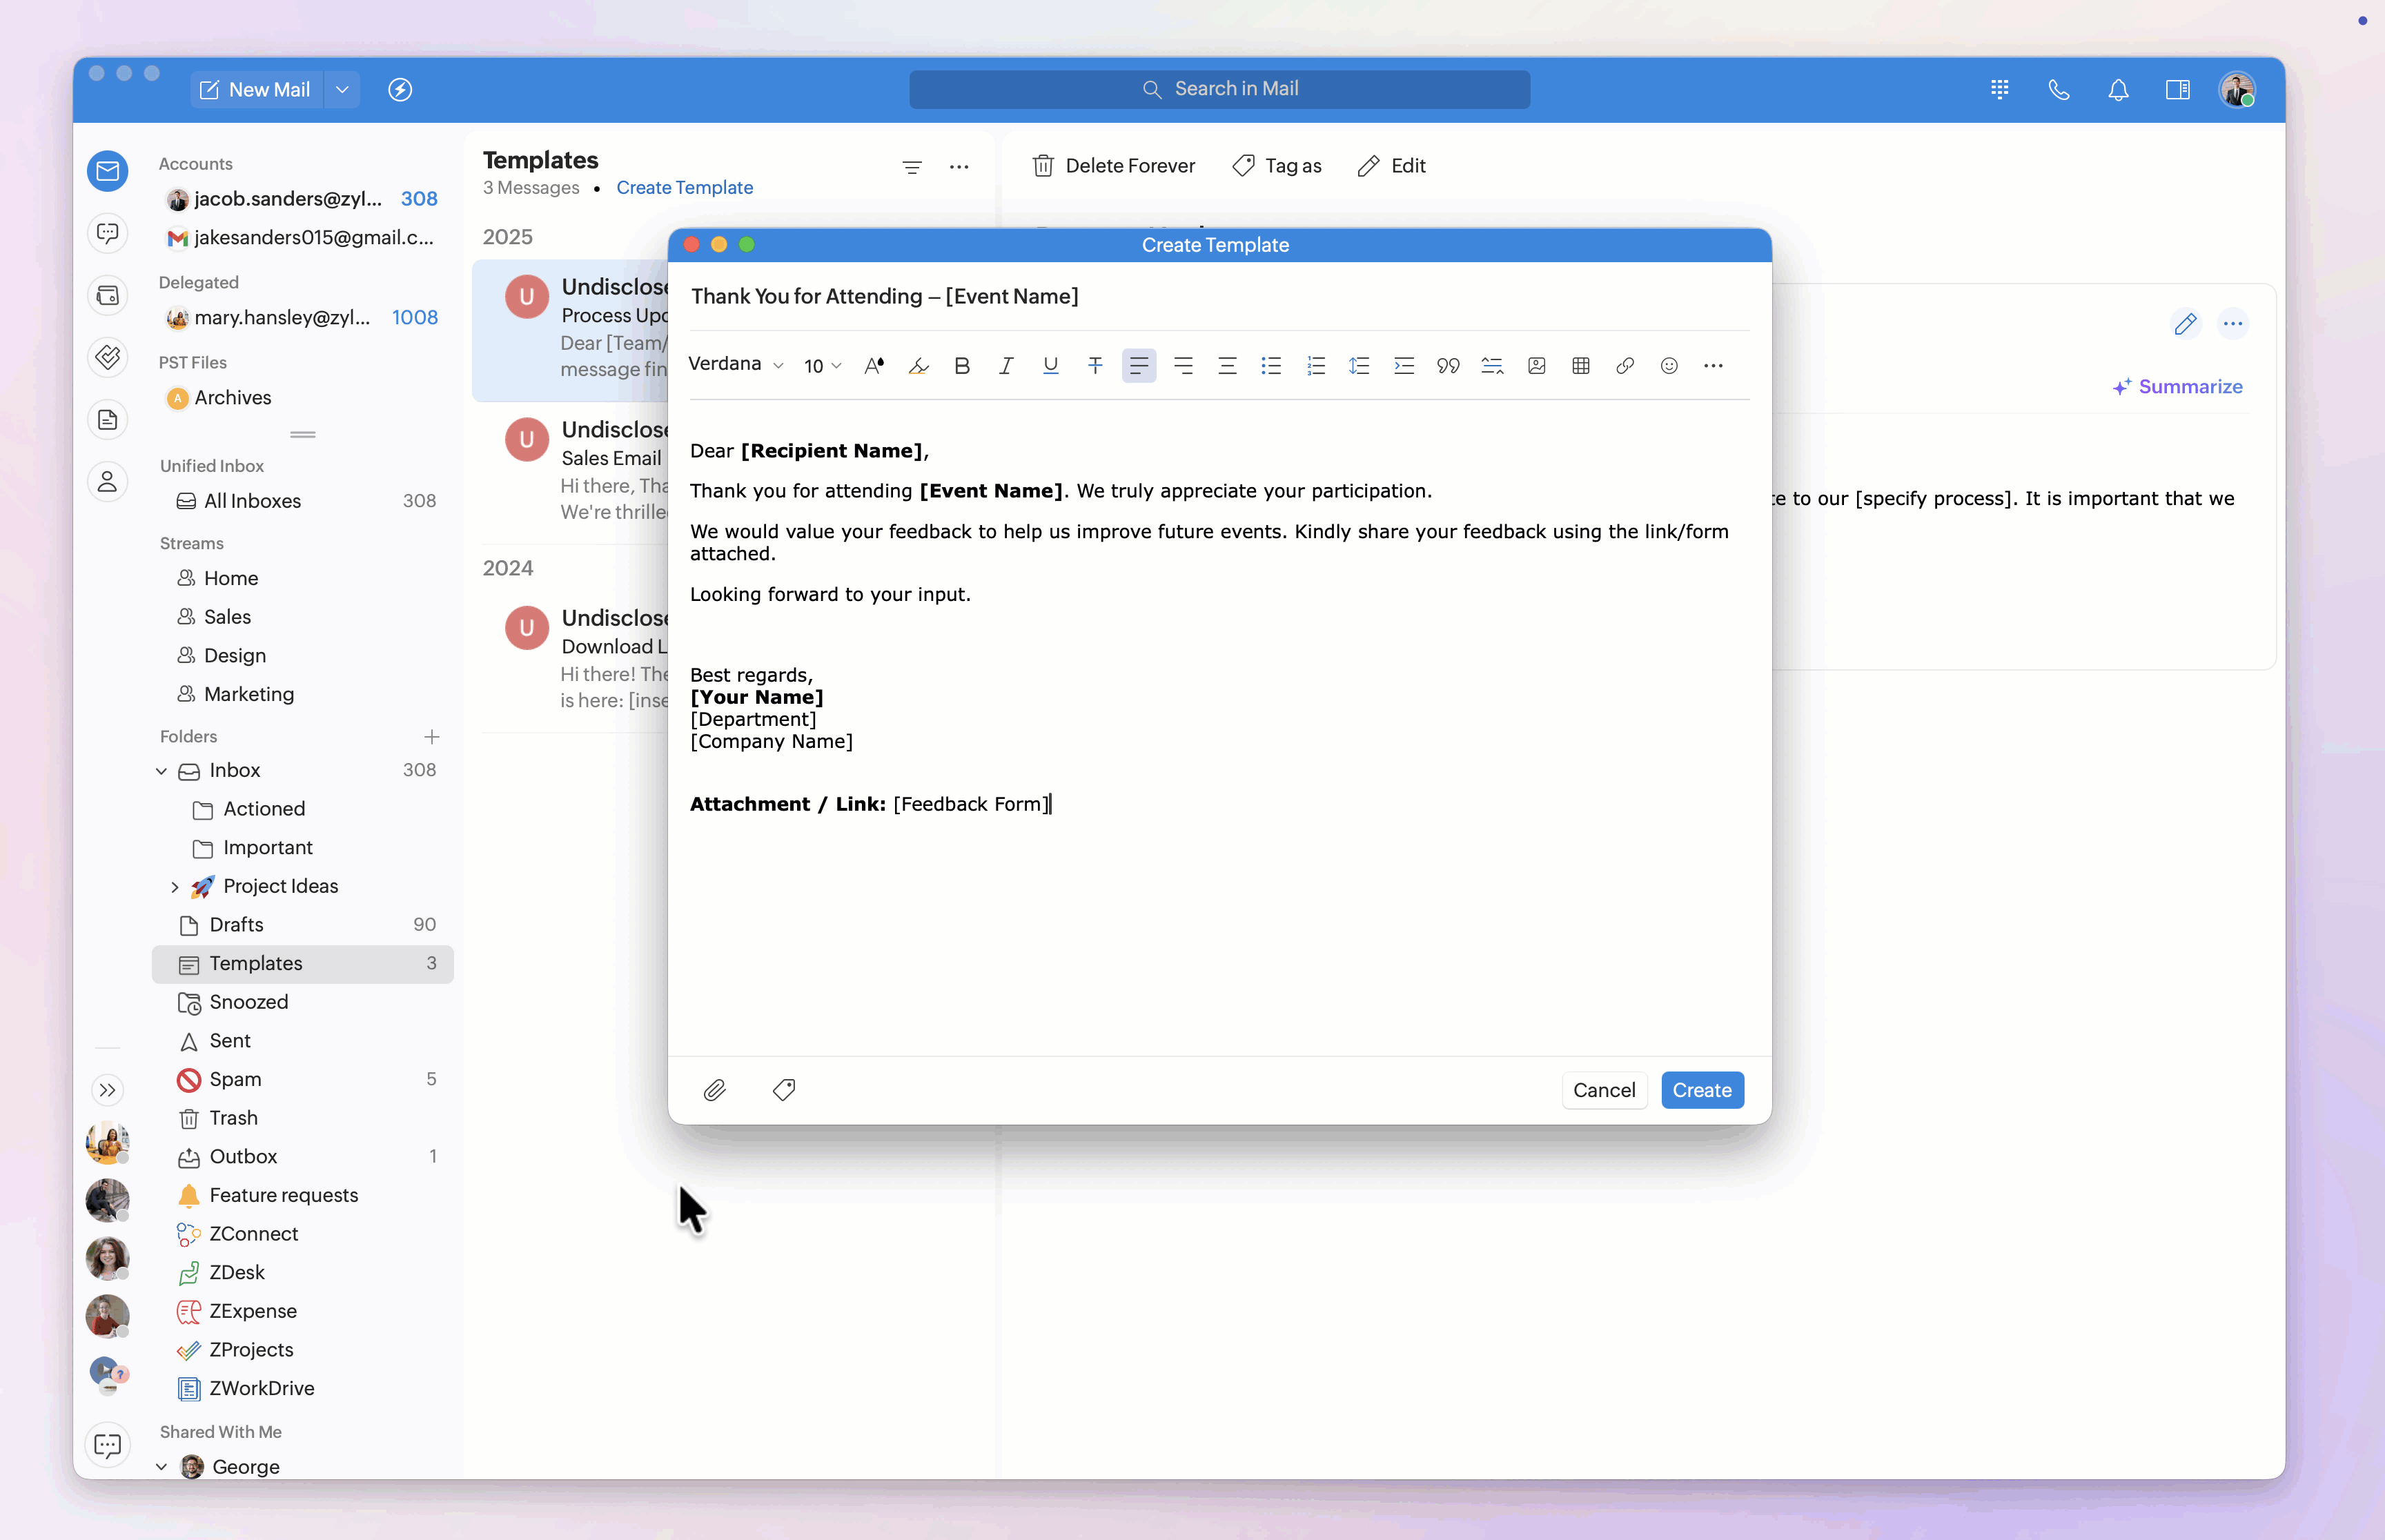Open the font size 10 dropdown
Image resolution: width=2385 pixels, height=1540 pixels.
(822, 366)
